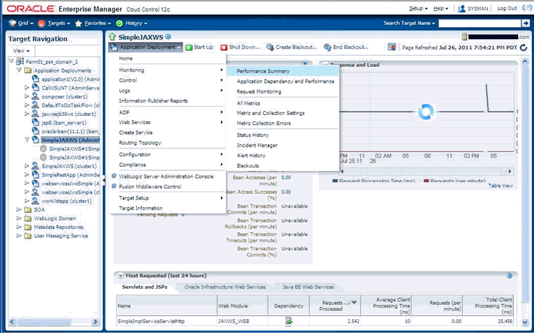
Task: Open the Control submenu
Action: click(x=168, y=81)
